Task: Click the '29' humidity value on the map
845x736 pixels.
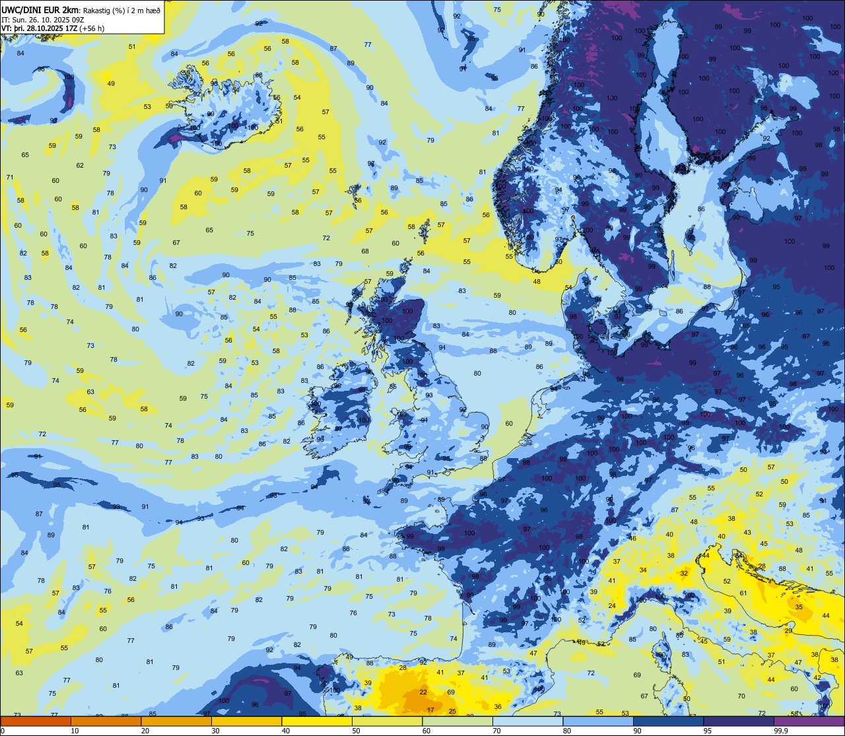Action: [x=788, y=630]
